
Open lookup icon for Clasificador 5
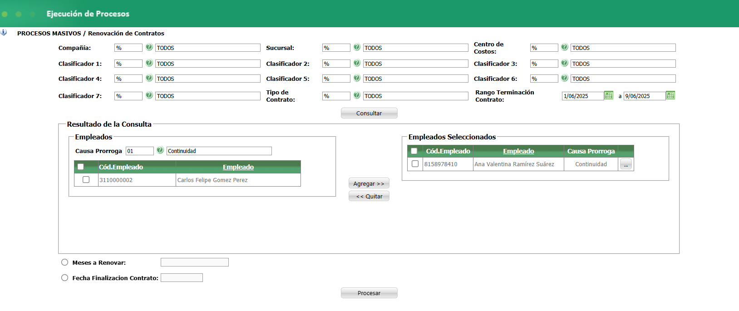coord(357,78)
